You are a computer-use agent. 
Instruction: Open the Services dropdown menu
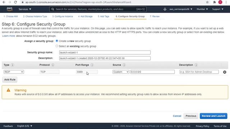click(25, 9)
